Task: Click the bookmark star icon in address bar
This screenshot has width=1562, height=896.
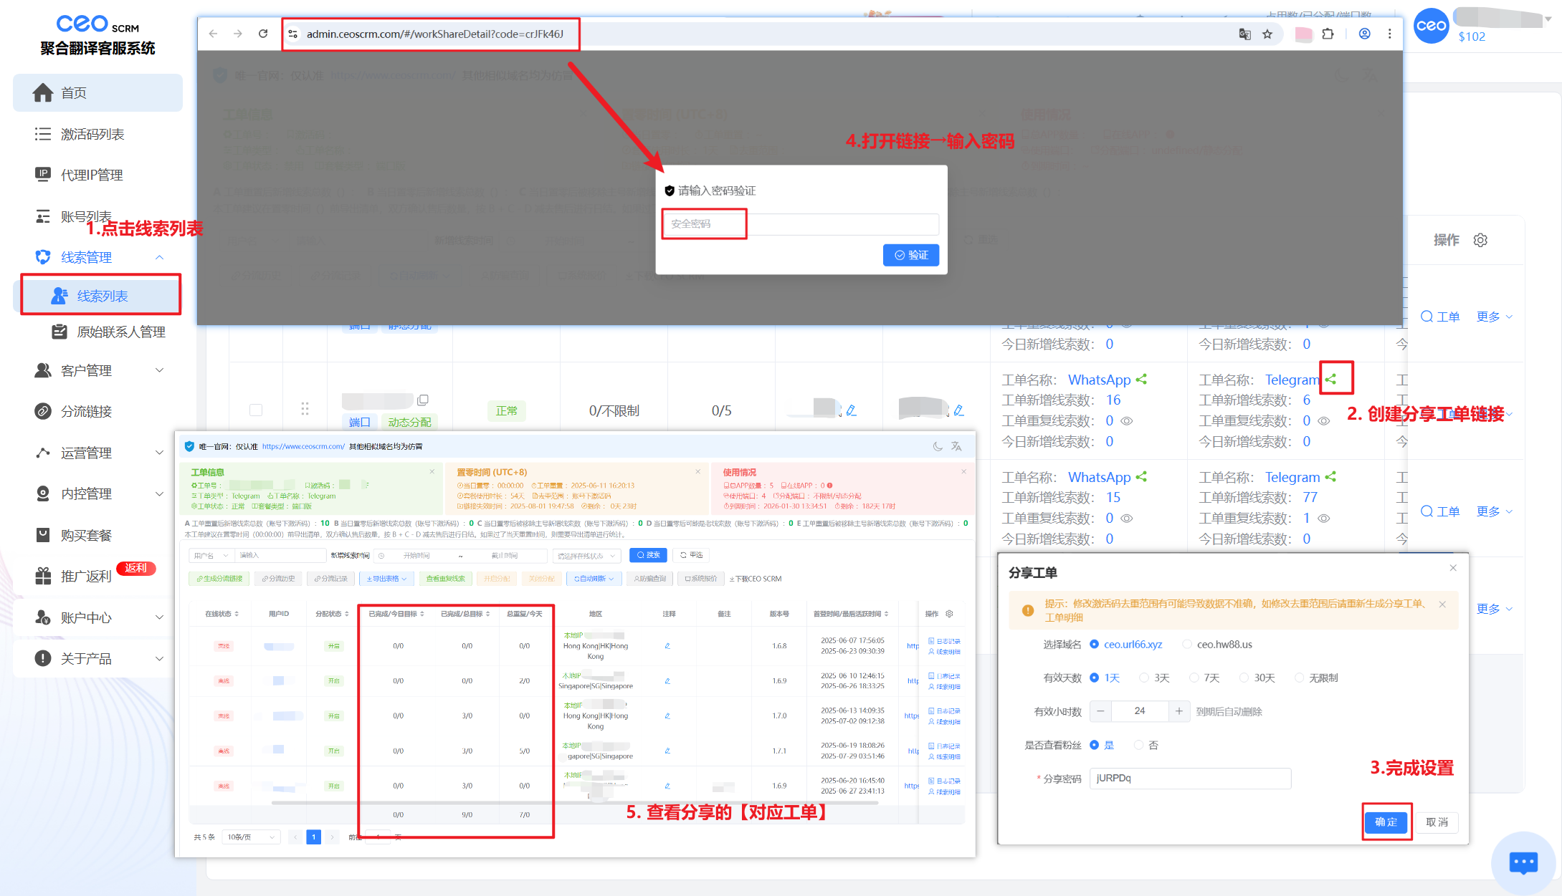Action: pos(1267,34)
